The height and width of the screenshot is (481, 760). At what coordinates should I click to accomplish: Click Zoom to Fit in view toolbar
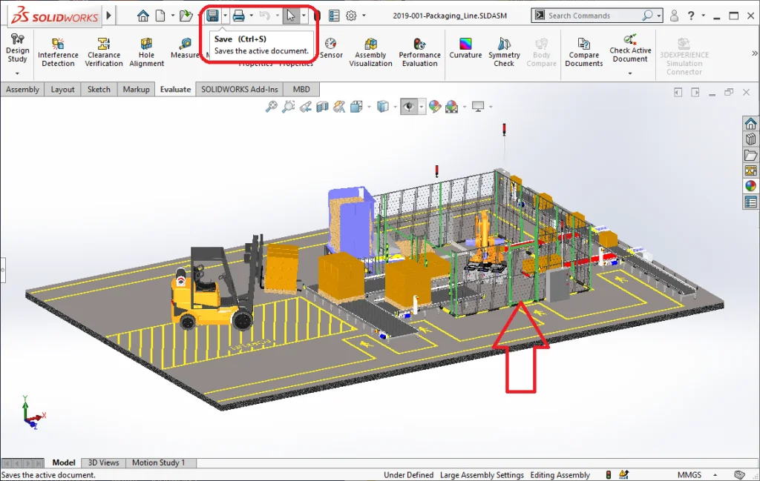coord(272,107)
